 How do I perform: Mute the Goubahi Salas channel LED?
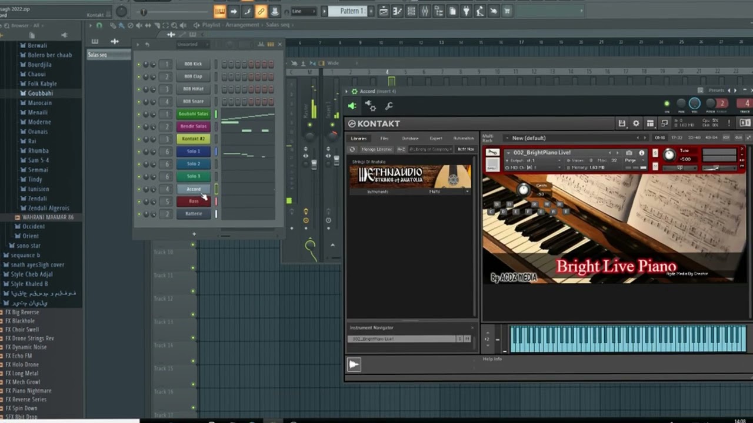point(139,114)
